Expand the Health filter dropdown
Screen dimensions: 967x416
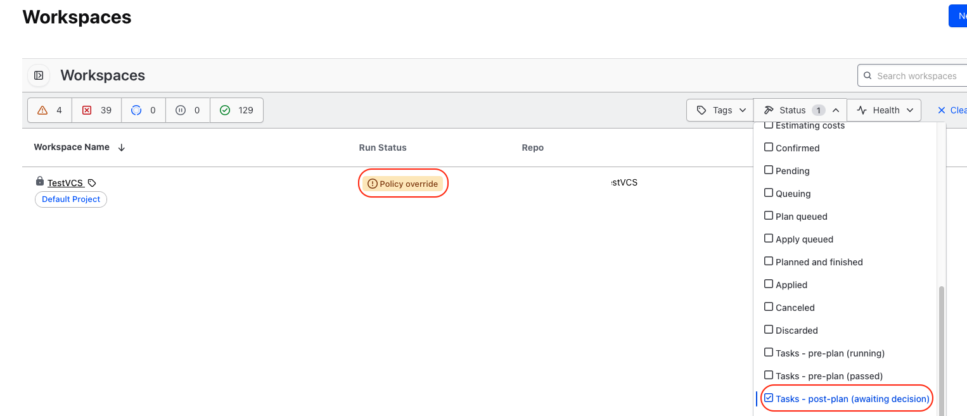[x=884, y=110]
